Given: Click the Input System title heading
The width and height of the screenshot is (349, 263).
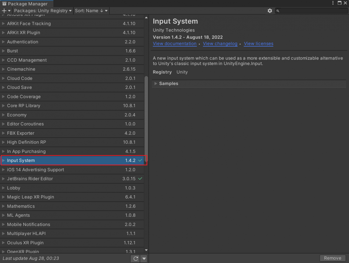Looking at the screenshot, I should pyautogui.click(x=175, y=21).
